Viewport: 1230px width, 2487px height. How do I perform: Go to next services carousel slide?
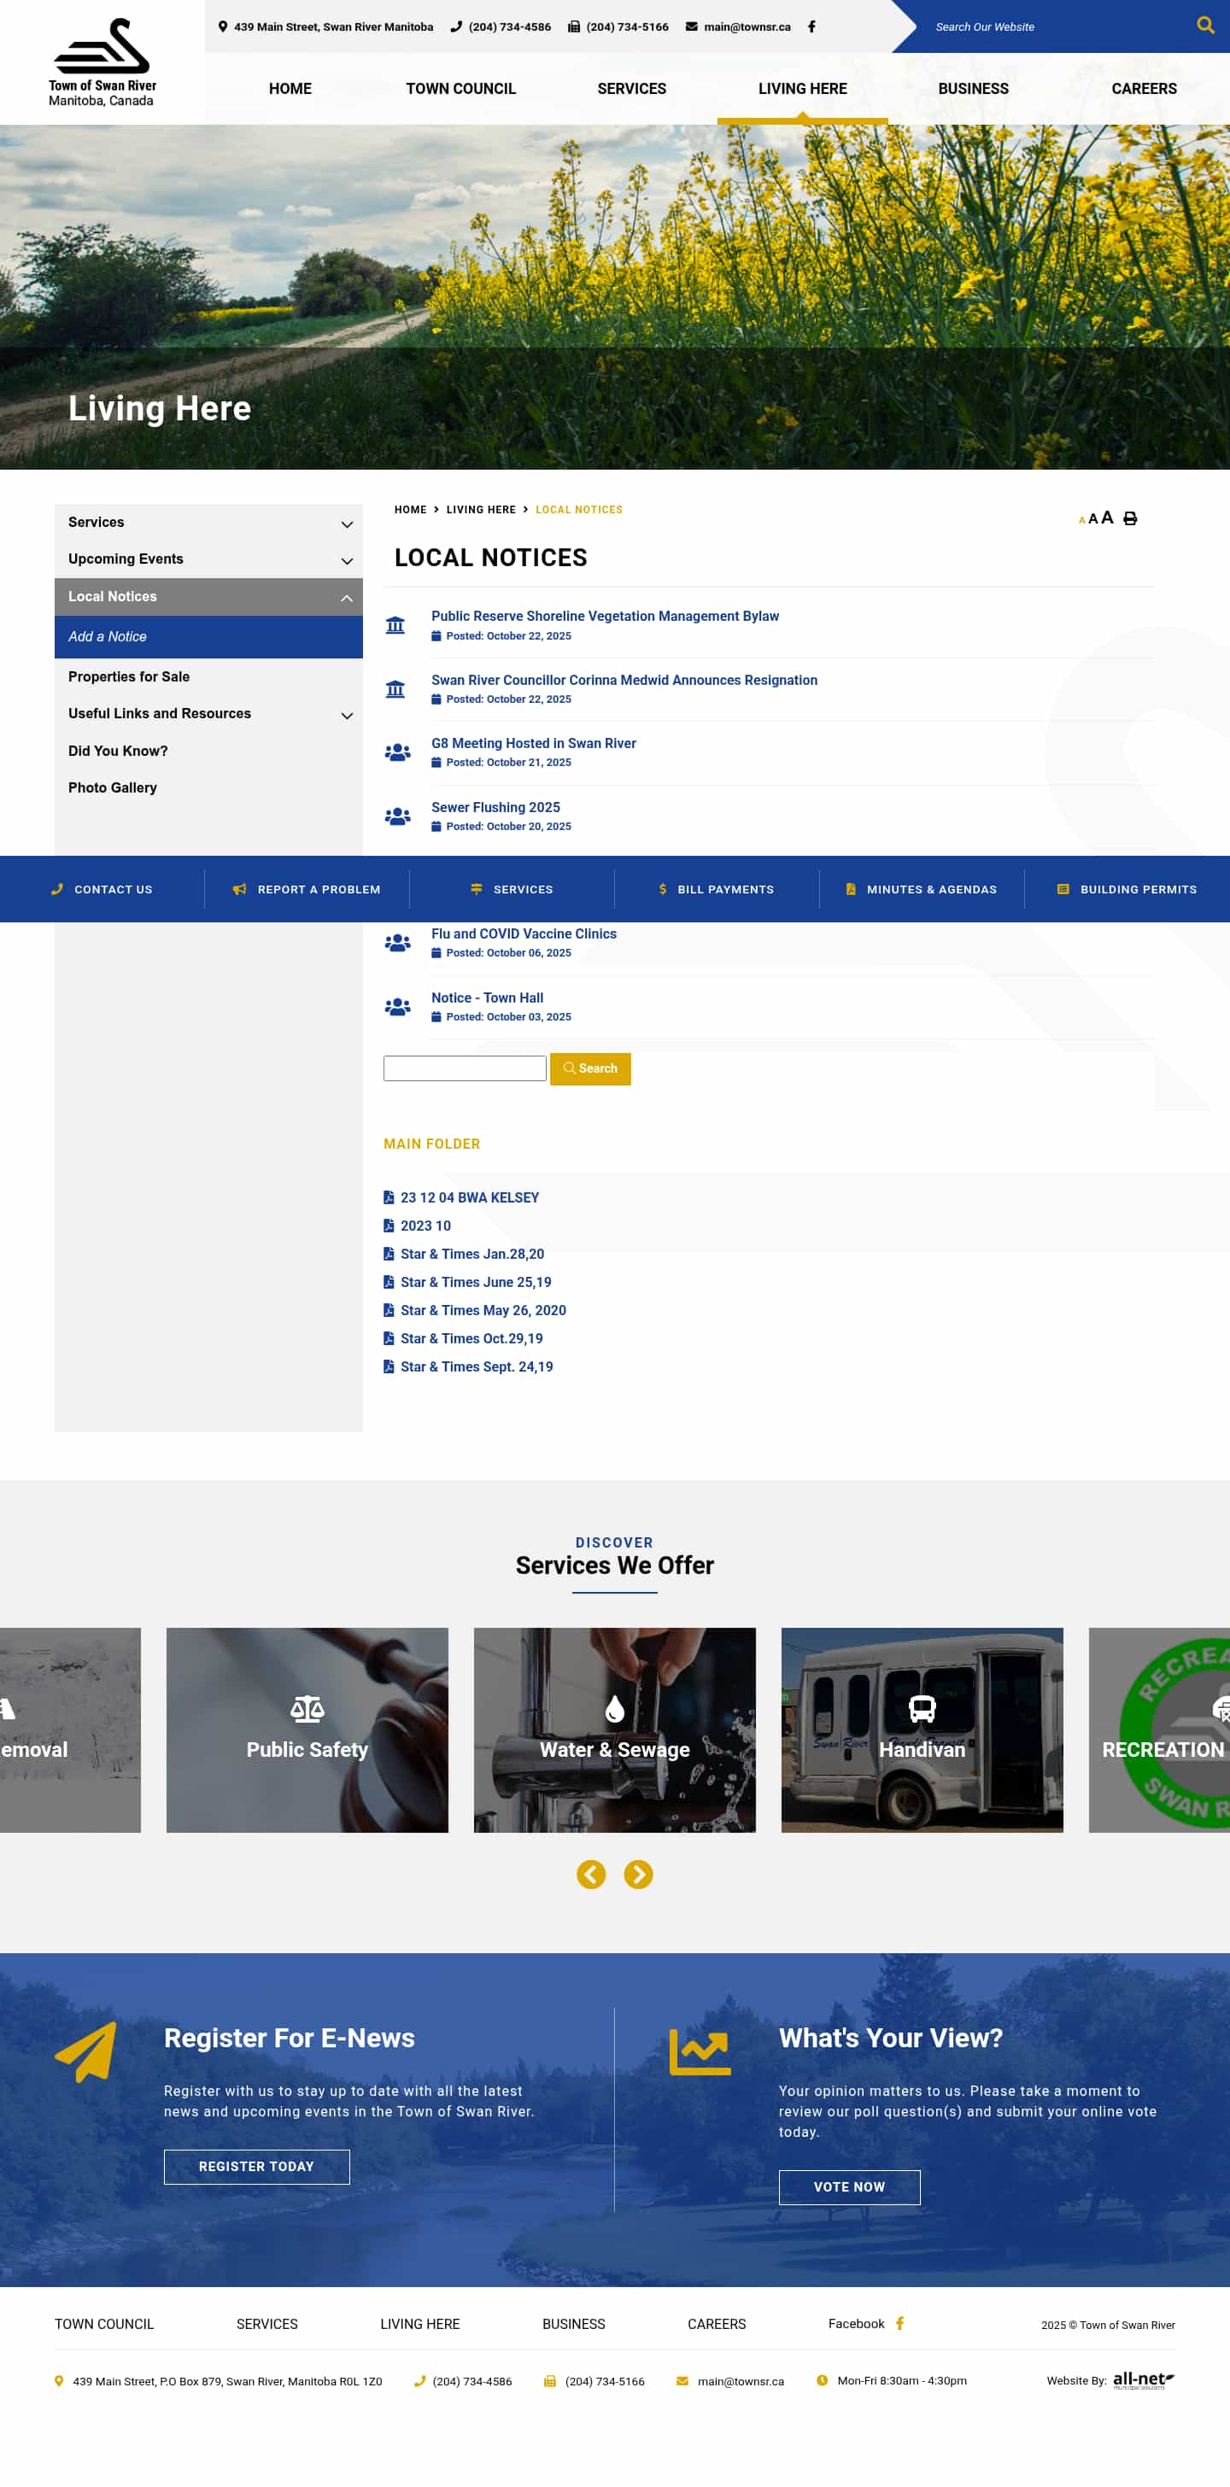638,1874
